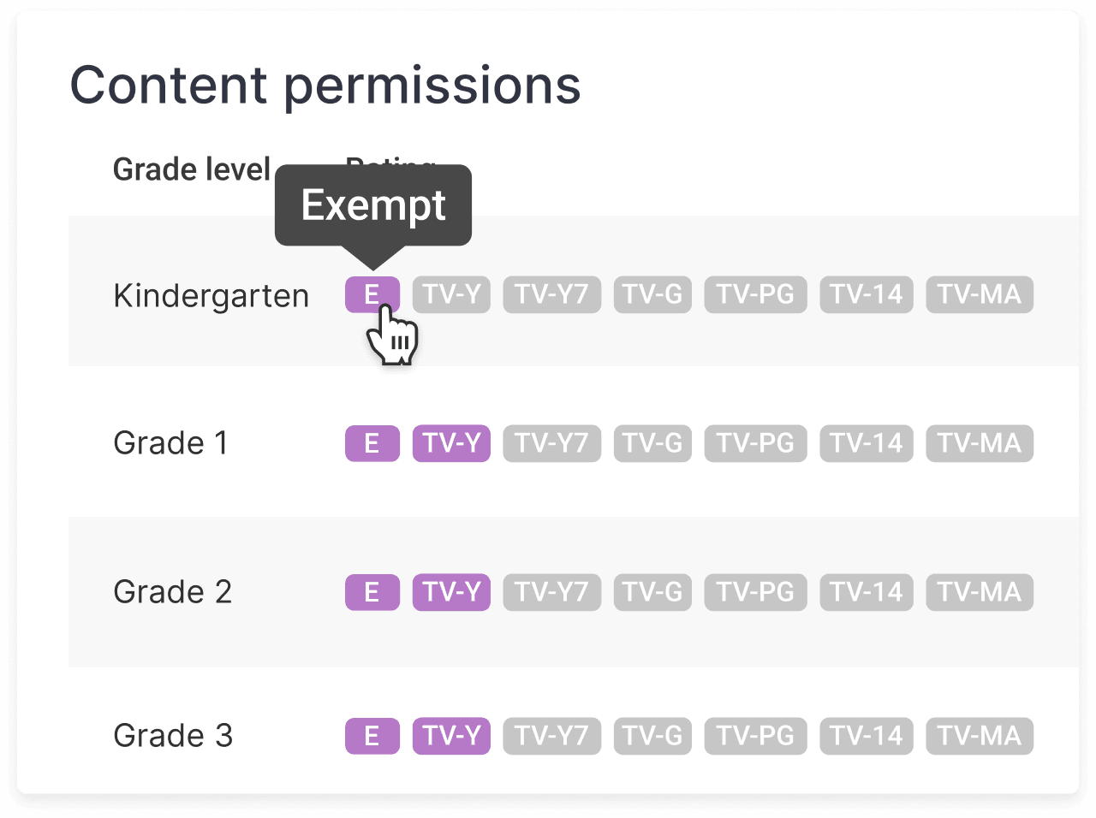Toggle TV-PG rating for Kindergarten
This screenshot has height=818, width=1096.
pyautogui.click(x=755, y=294)
